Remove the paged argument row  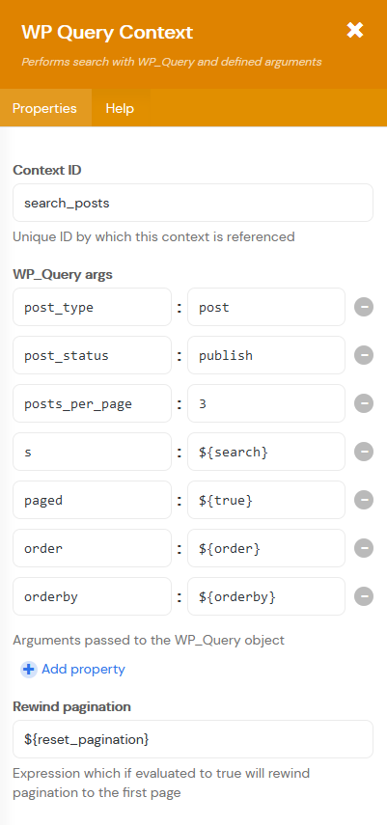point(364,500)
